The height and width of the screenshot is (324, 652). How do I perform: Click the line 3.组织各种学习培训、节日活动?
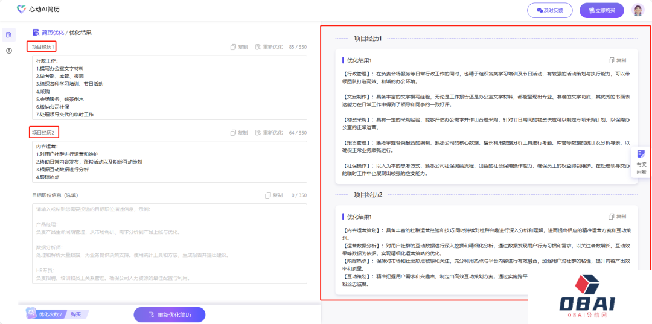pos(69,84)
